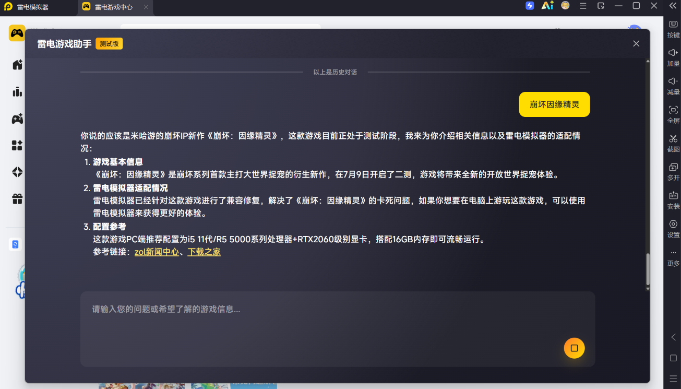Close the 雷电游戏助手 dialog

click(636, 44)
